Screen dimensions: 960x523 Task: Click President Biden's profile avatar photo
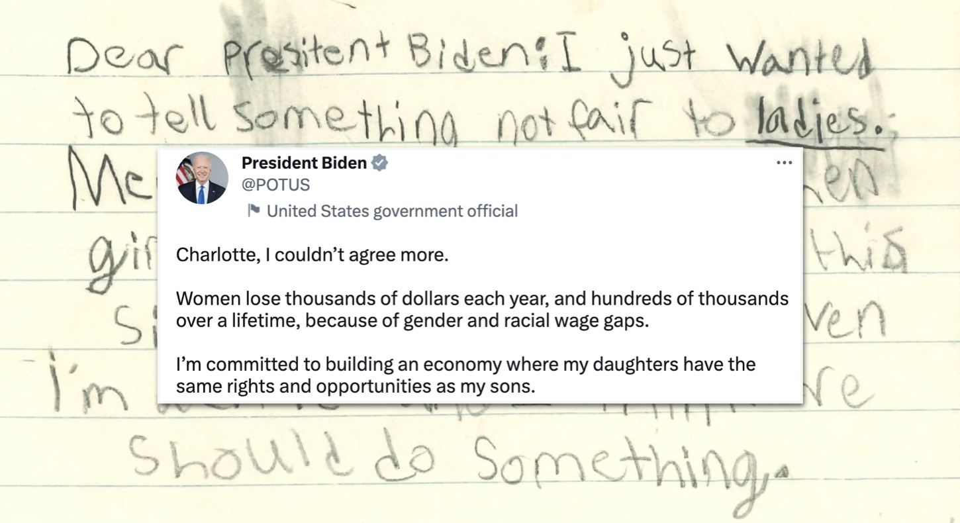click(x=202, y=178)
